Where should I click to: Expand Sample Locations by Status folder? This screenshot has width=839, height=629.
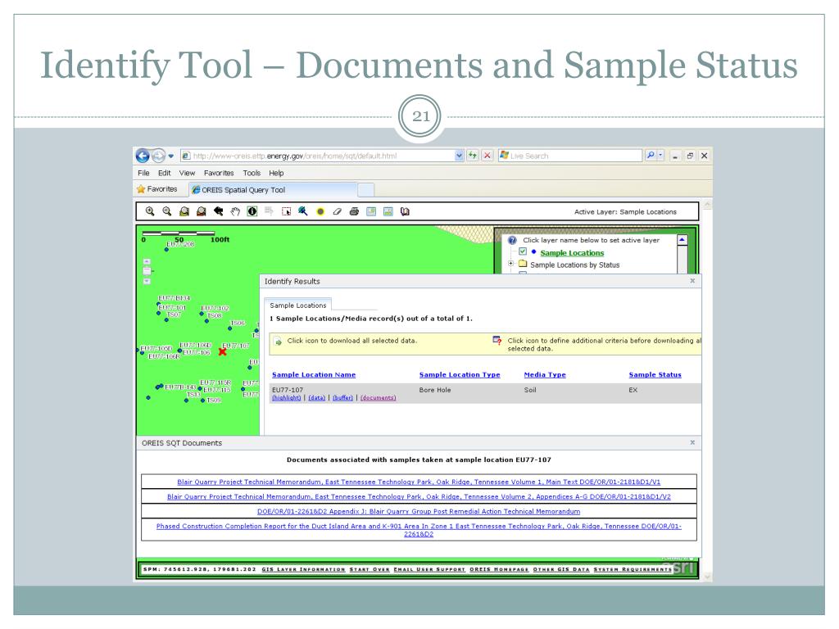511,263
